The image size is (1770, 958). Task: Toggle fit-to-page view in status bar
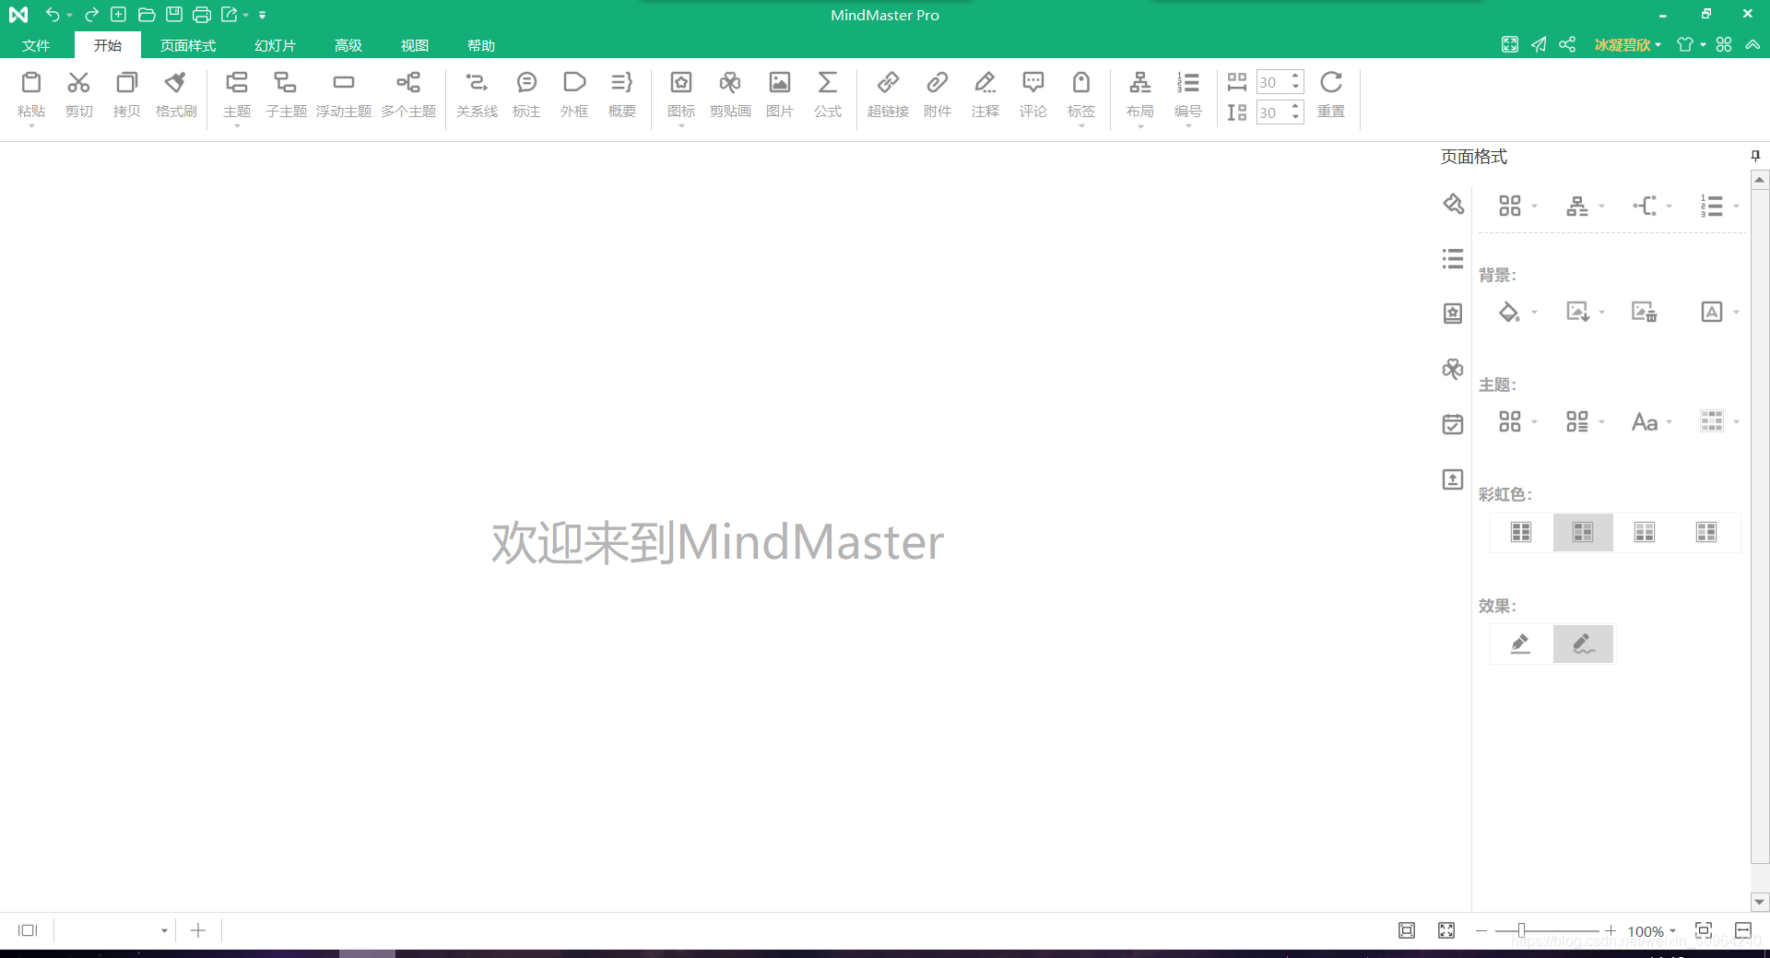pos(1407,930)
